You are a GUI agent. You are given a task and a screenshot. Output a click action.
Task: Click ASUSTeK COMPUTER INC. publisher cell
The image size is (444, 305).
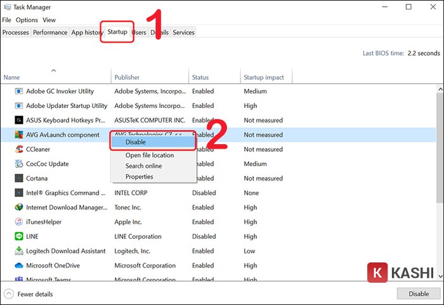[150, 120]
